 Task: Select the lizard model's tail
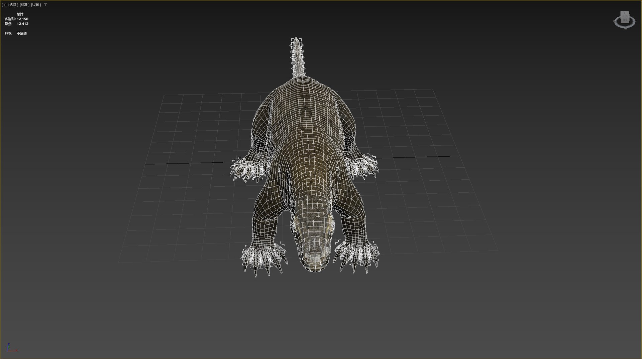click(x=297, y=57)
